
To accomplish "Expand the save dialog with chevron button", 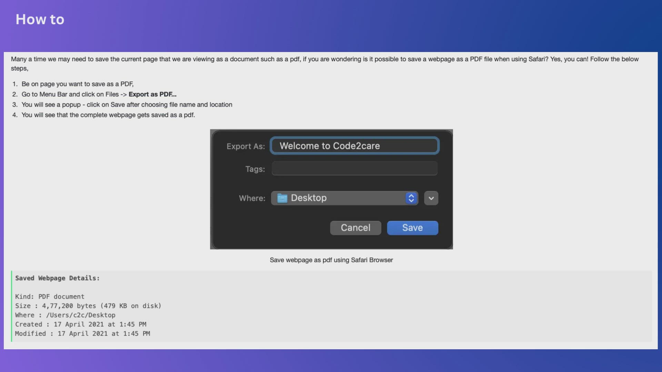I will pos(431,198).
